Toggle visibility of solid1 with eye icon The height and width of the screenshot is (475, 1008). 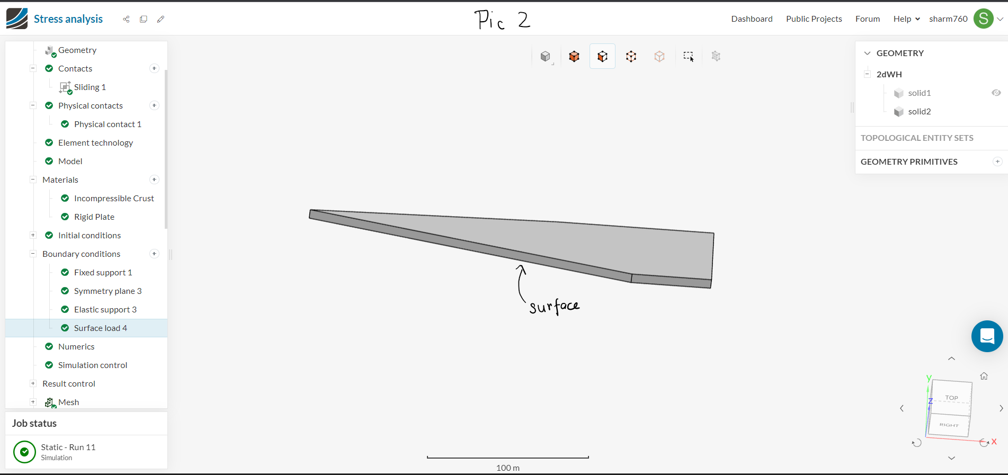point(996,93)
